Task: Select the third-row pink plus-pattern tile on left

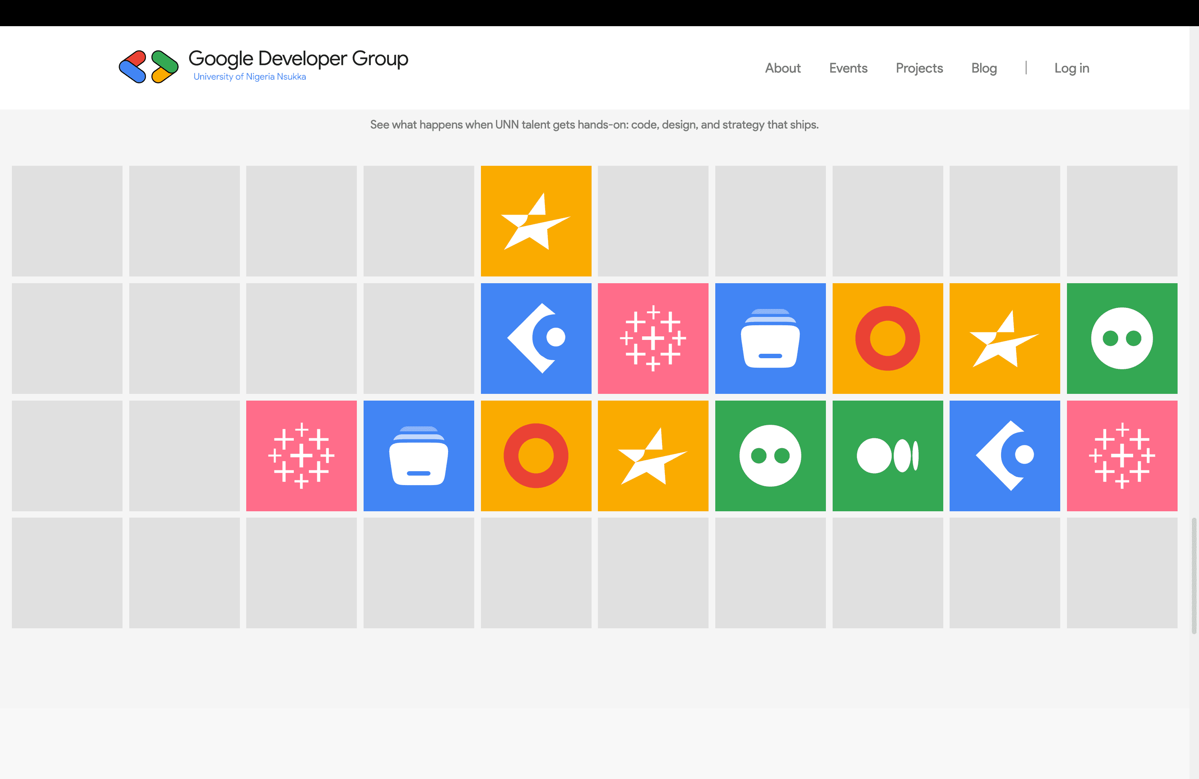Action: pos(301,456)
